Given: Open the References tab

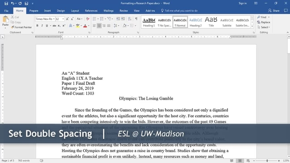Looking at the screenshot, I should click(91, 11).
